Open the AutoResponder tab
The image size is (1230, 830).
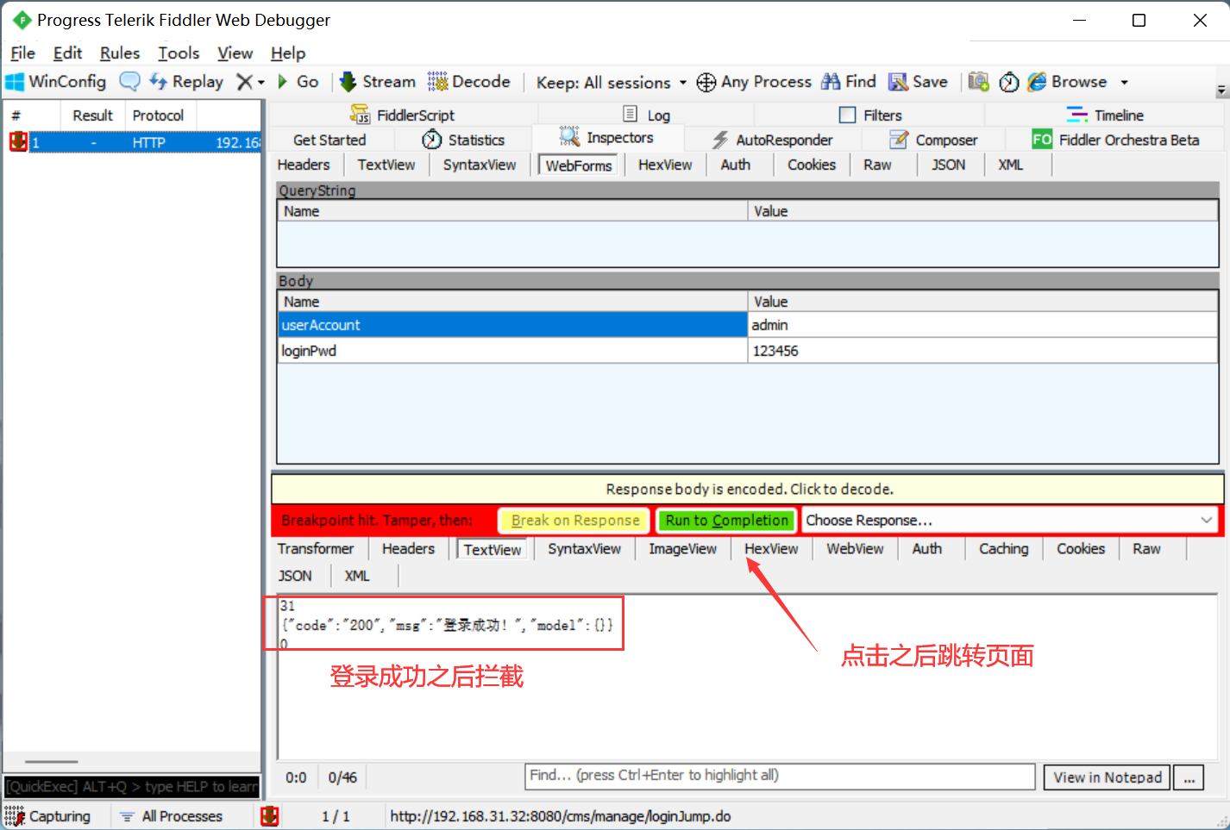point(773,140)
